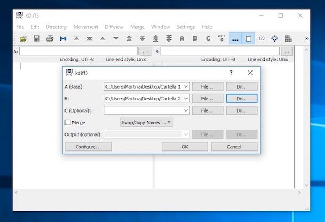Go to next unsolved conflict icon
Image resolution: width=325 pixels, height=222 pixels.
tap(169, 38)
